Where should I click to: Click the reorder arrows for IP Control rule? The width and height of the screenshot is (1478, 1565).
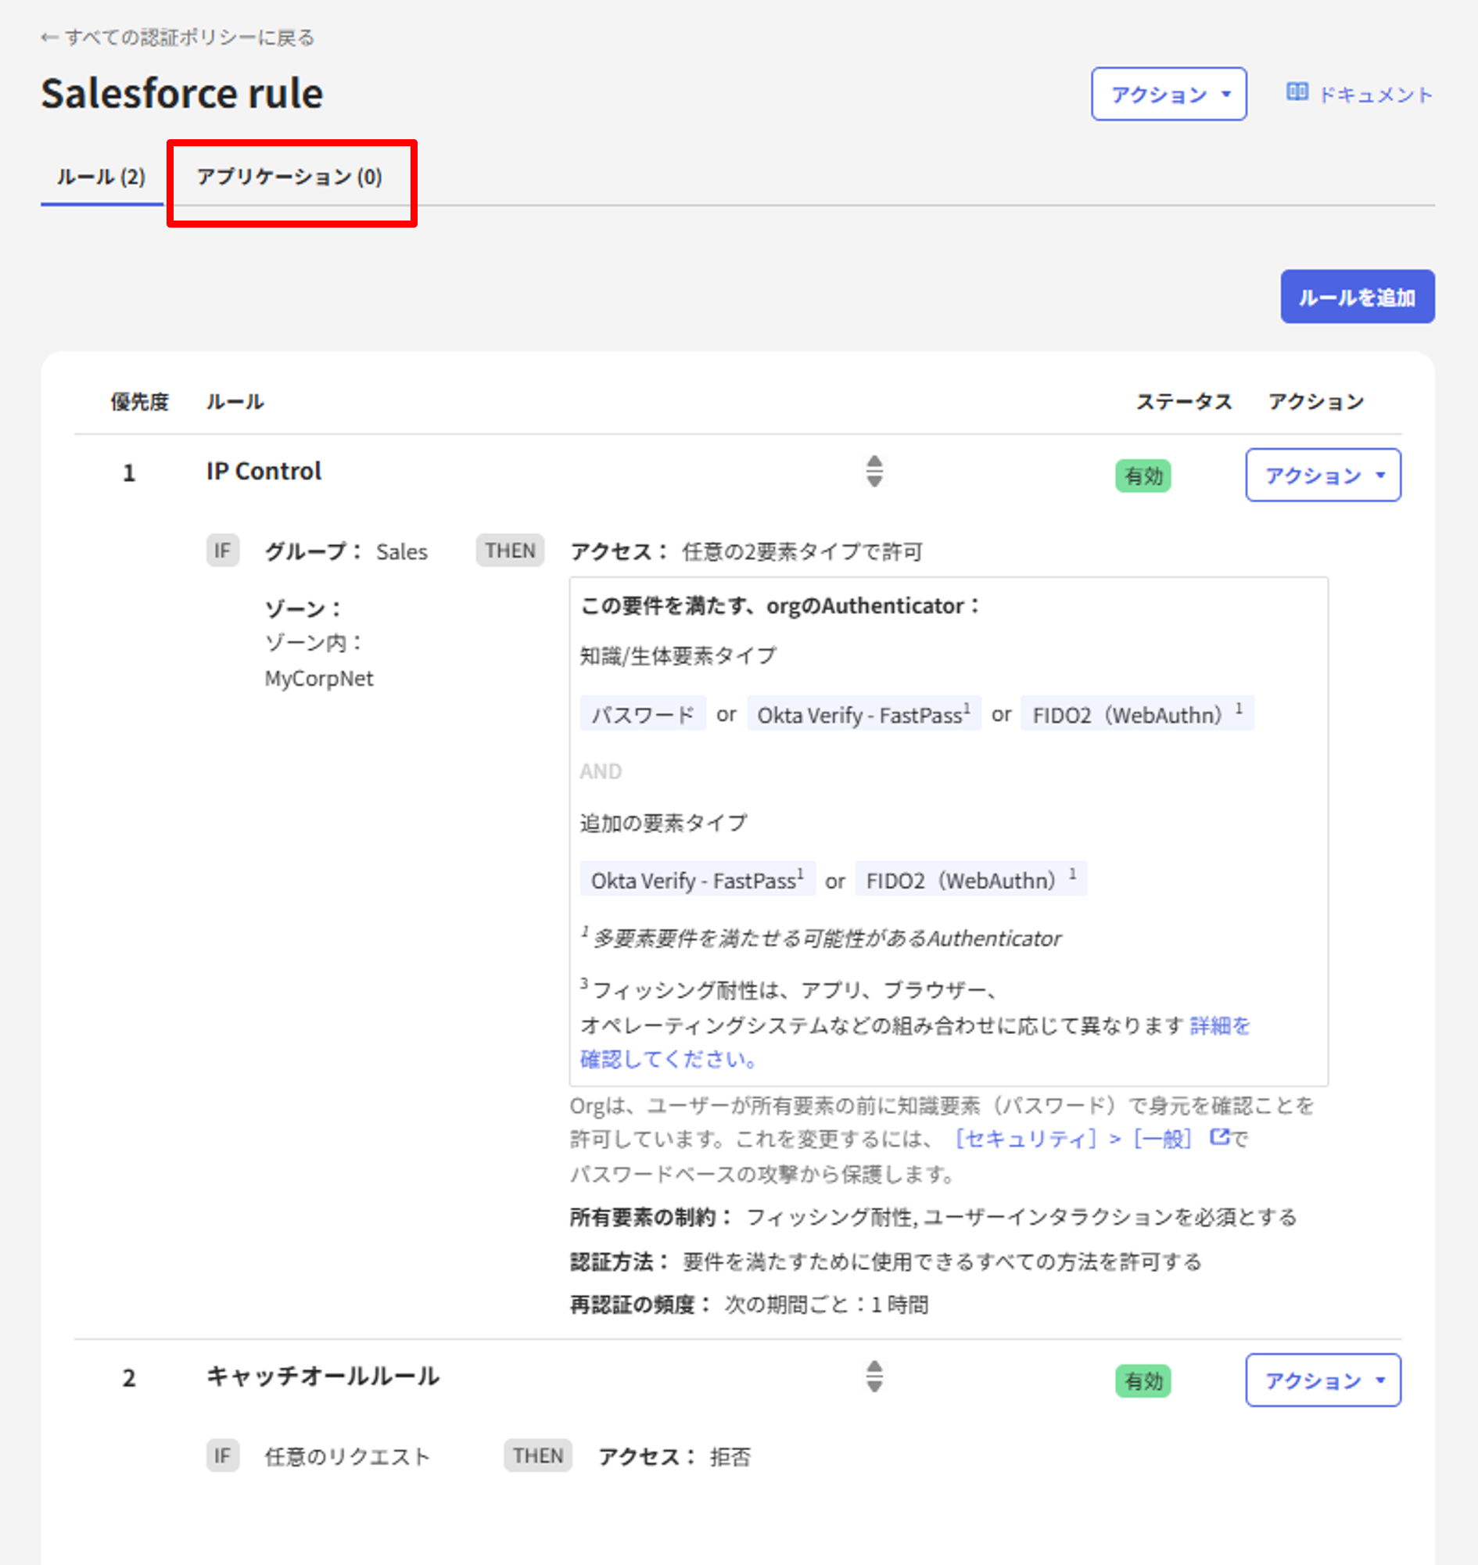874,473
